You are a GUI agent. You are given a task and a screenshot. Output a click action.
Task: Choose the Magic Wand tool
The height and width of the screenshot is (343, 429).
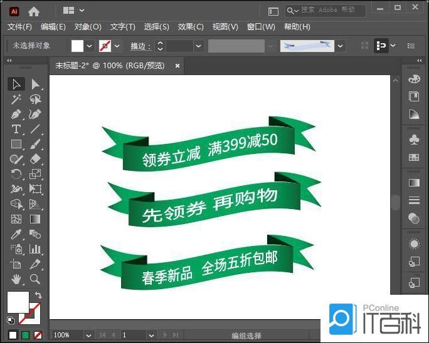[16, 99]
